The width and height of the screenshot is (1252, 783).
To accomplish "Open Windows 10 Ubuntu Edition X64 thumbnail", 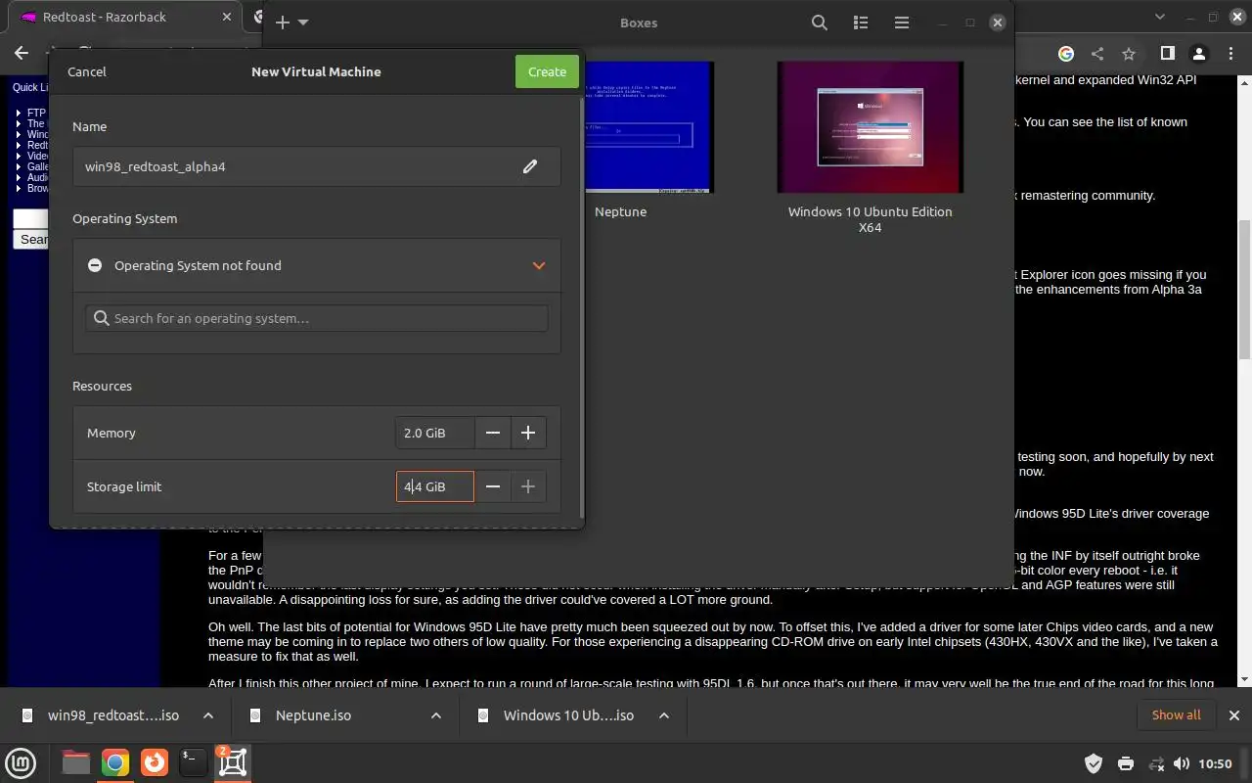I will [870, 127].
